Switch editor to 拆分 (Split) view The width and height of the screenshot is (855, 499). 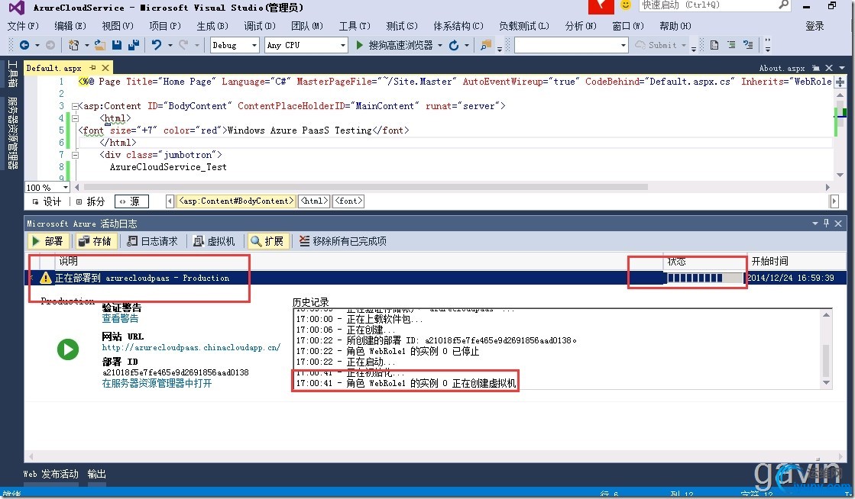click(90, 201)
